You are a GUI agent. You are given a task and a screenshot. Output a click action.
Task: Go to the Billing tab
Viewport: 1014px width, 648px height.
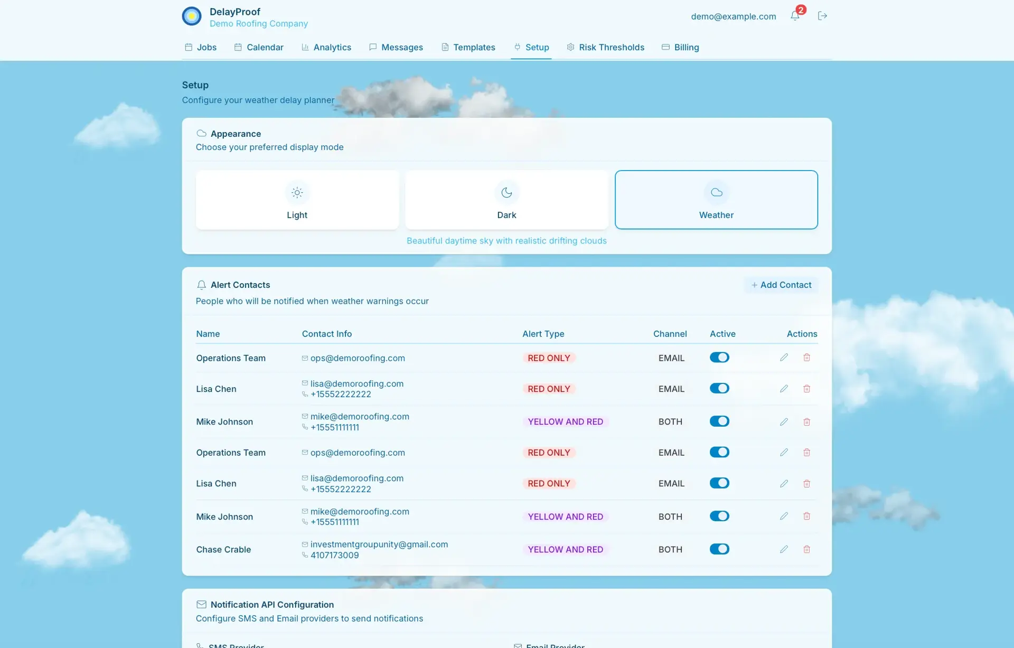coord(680,47)
